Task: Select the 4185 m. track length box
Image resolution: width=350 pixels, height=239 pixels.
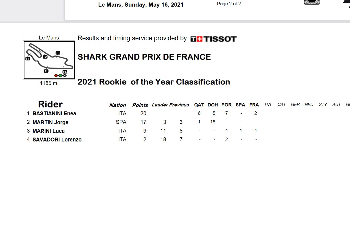Action: coord(49,83)
